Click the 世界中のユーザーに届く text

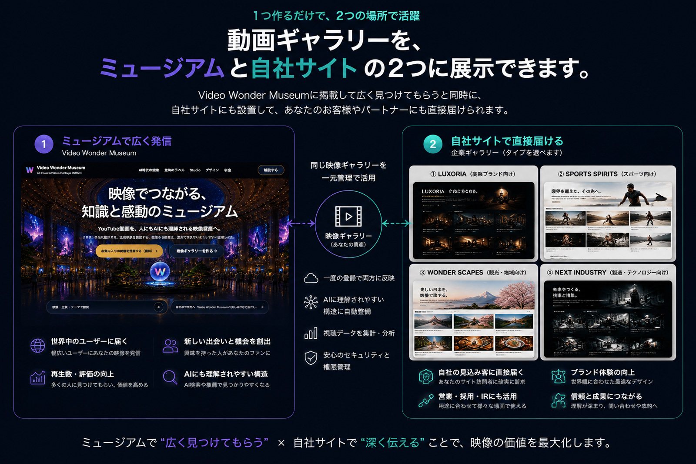89,342
